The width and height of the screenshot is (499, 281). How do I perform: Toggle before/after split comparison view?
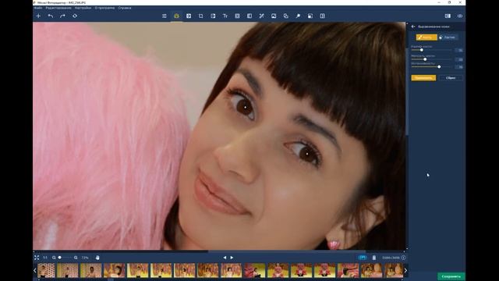coord(448,16)
